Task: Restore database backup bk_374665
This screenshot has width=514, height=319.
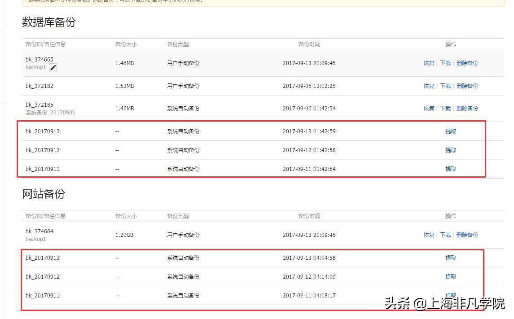Action: click(x=428, y=63)
